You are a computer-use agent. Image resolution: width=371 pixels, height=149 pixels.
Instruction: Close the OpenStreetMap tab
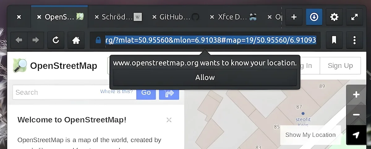39,17
